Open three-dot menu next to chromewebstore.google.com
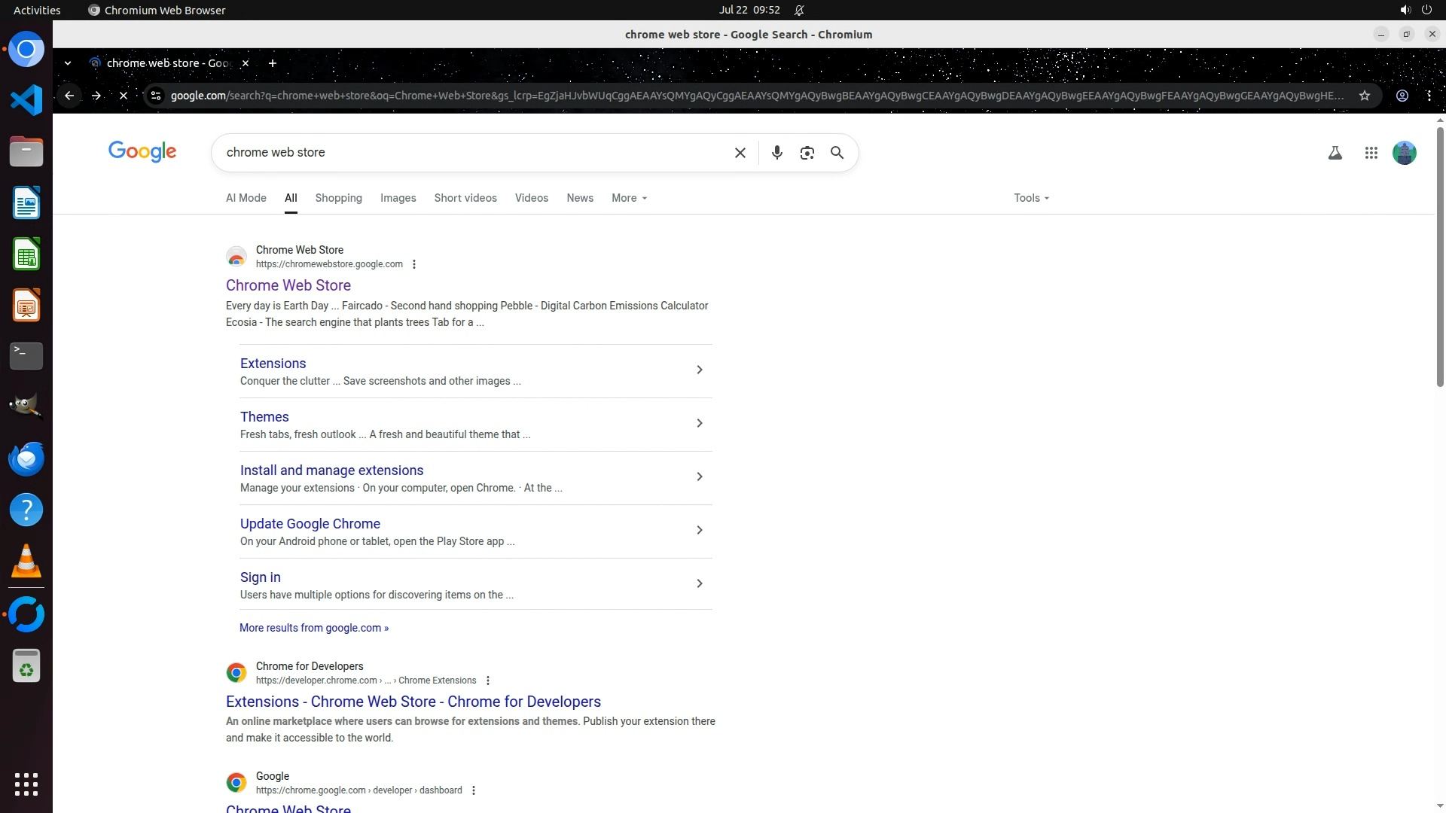This screenshot has height=813, width=1446. tap(413, 264)
